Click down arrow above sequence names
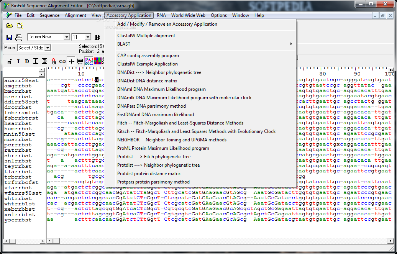Screen dimensions: 397x254 point(42,74)
